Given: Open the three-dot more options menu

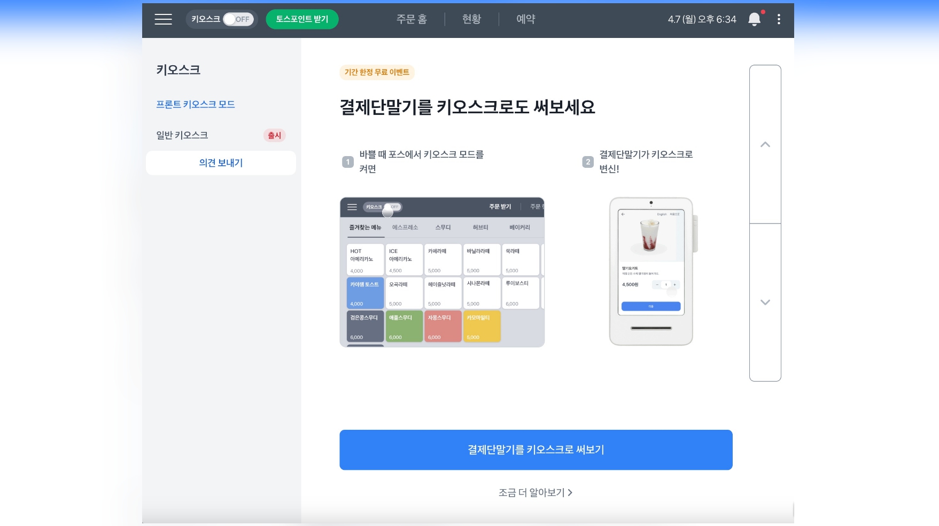Looking at the screenshot, I should point(779,19).
